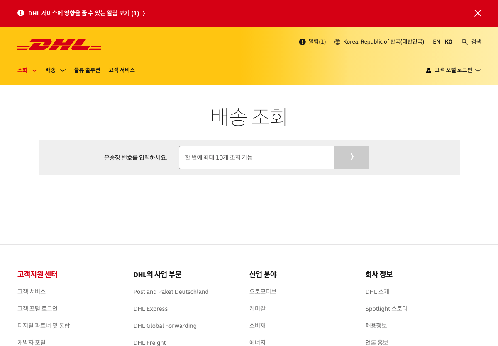Open 디지털 파트너 및 통합 link
This screenshot has width=498, height=346.
pos(44,326)
